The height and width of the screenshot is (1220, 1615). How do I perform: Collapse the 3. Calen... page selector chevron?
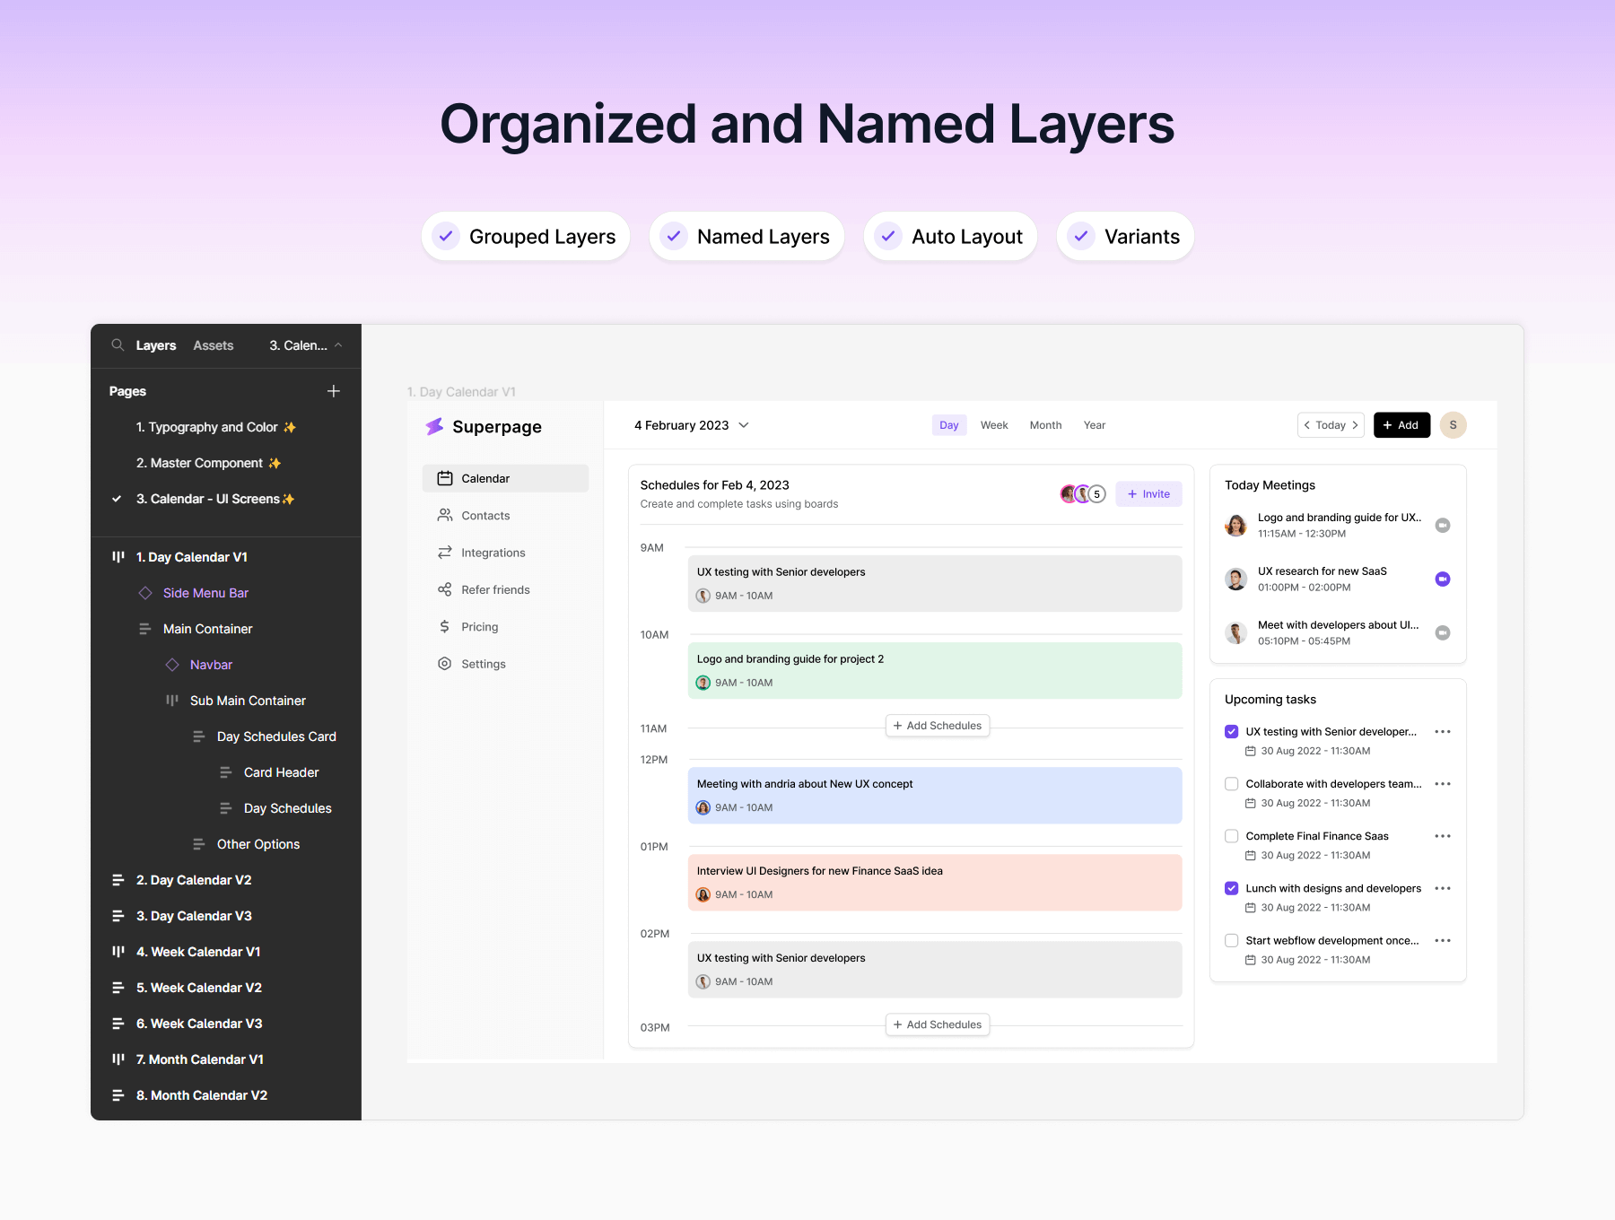[x=338, y=345]
